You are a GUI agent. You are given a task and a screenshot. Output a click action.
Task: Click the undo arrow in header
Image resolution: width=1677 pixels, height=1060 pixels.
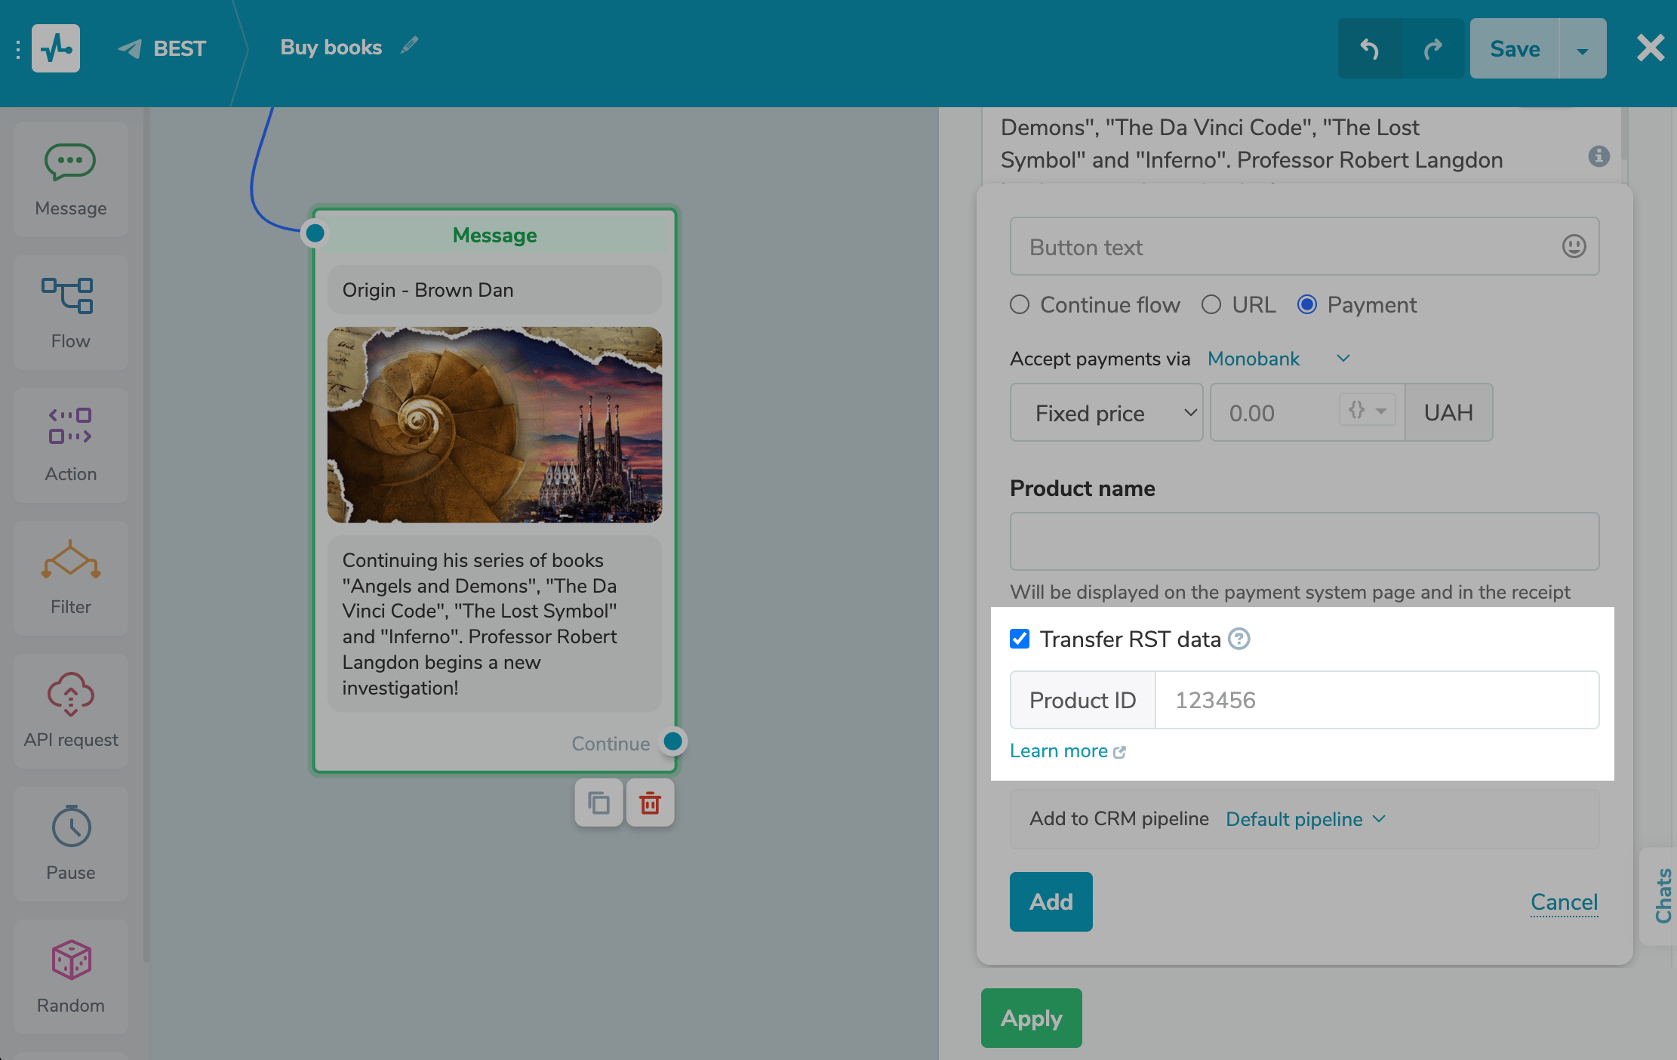[x=1369, y=49]
